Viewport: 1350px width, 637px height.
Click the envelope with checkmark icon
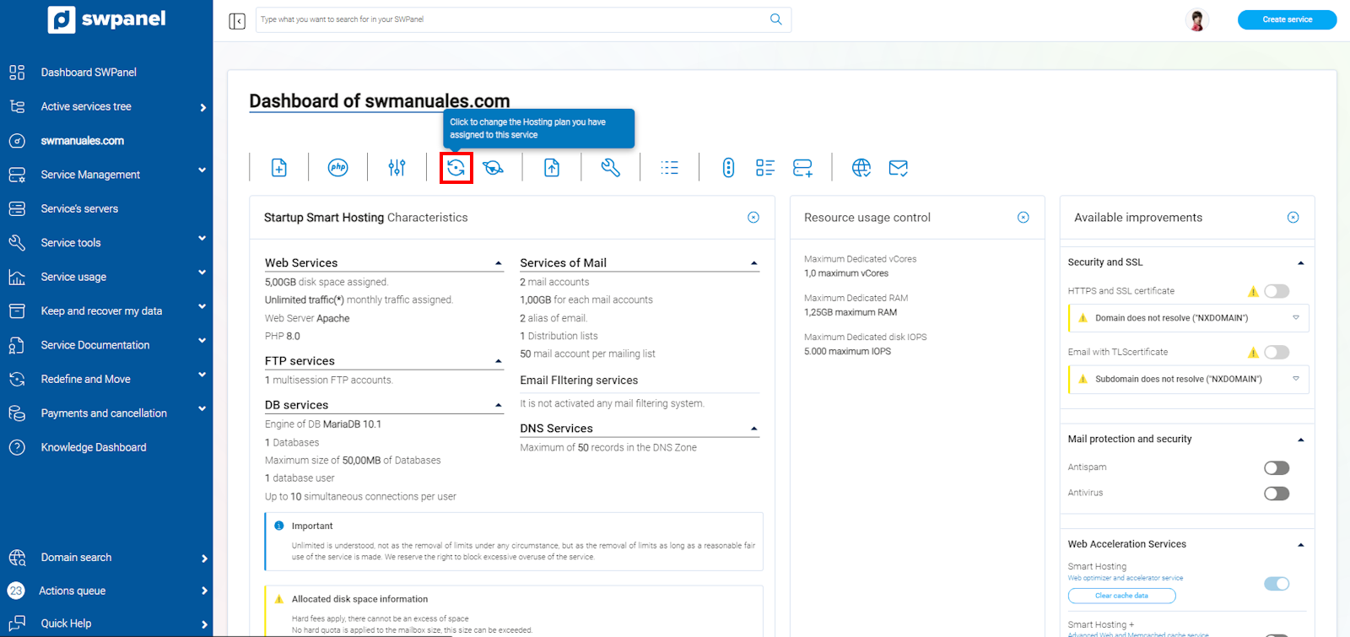click(x=899, y=168)
